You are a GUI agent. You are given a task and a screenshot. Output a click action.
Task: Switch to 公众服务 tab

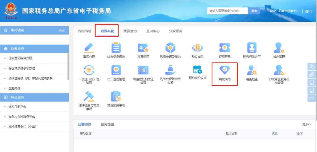[x=176, y=31]
